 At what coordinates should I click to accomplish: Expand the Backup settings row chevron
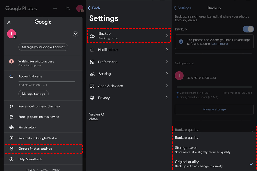[167, 36]
